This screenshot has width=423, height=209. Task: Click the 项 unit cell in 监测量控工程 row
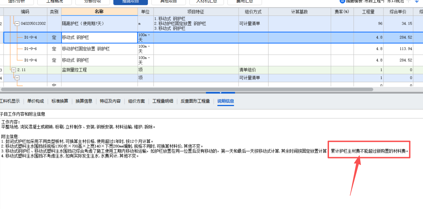pyautogui.click(x=145, y=70)
